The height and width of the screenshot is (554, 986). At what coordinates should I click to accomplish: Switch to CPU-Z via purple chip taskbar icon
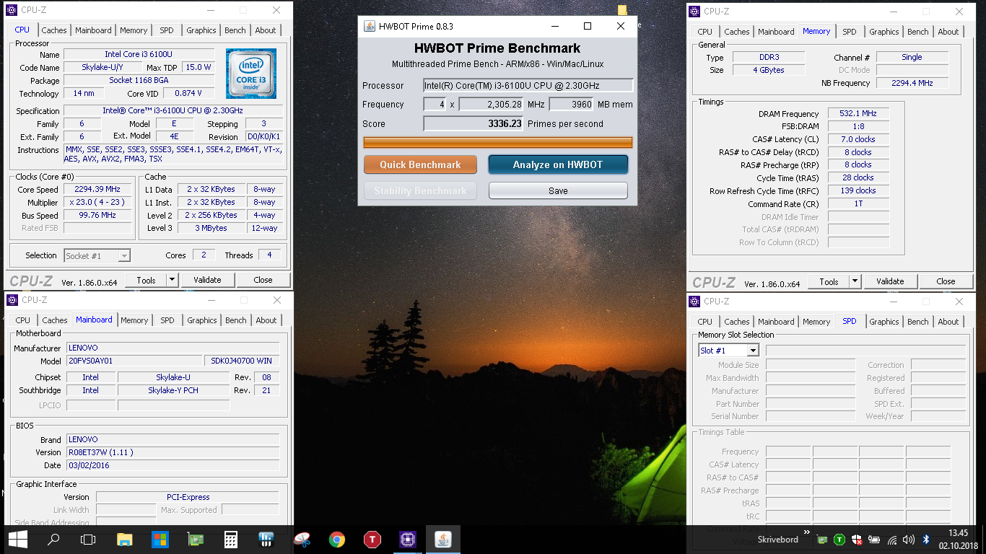[x=408, y=539]
